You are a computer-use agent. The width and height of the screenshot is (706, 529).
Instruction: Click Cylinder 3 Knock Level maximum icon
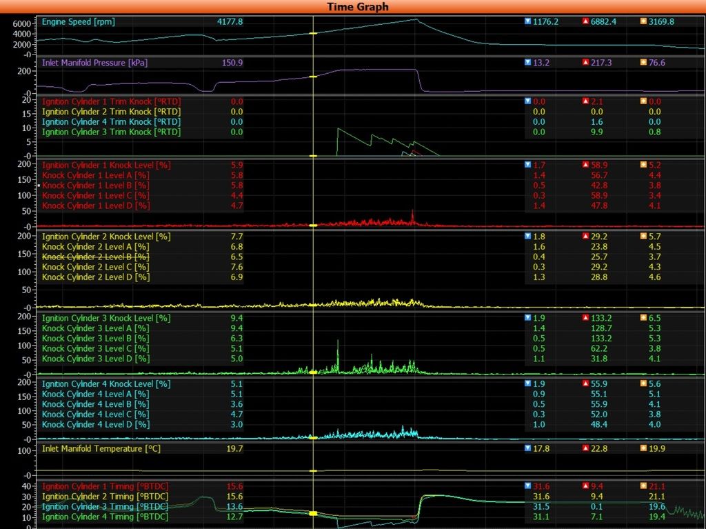(585, 318)
